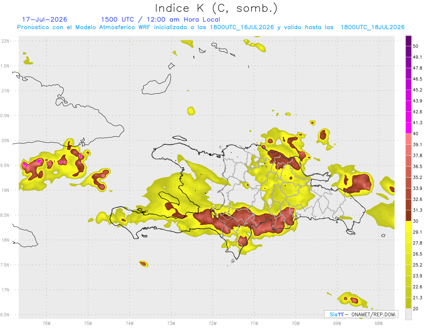This screenshot has height=328, width=425.
Task: Click the "32.6" value on the color scale
Action: click(418, 199)
